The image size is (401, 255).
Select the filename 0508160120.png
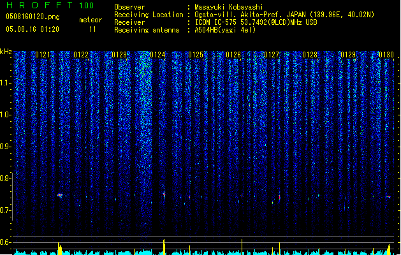33,17
